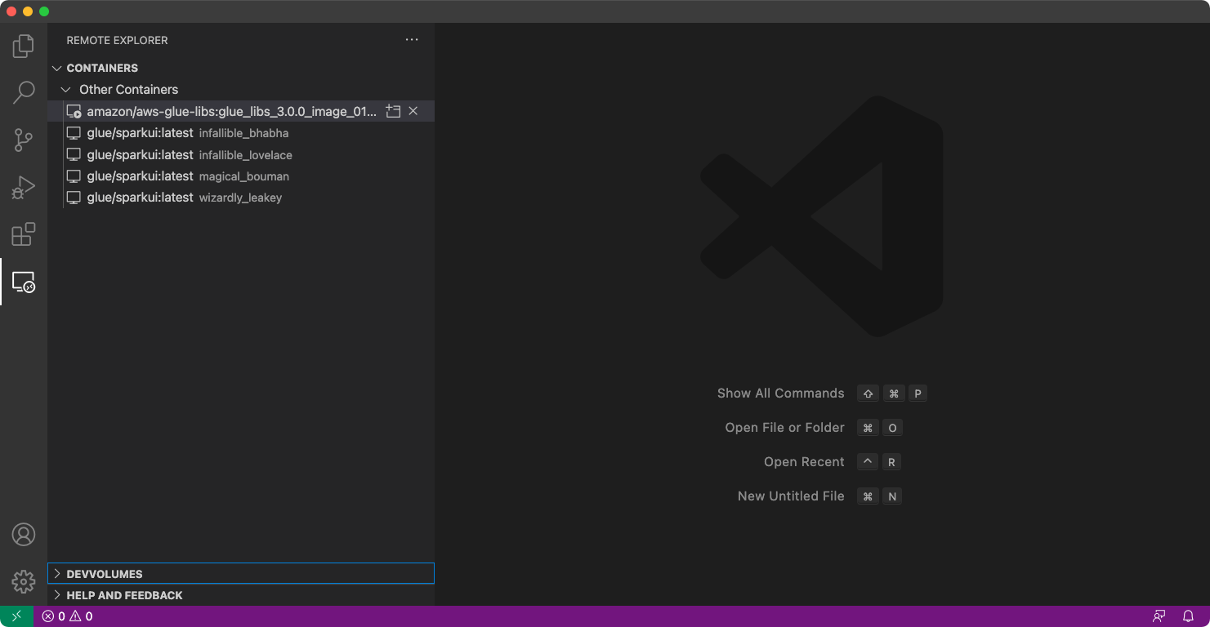Image resolution: width=1210 pixels, height=627 pixels.
Task: Click the green remote window indicator
Action: click(x=16, y=616)
